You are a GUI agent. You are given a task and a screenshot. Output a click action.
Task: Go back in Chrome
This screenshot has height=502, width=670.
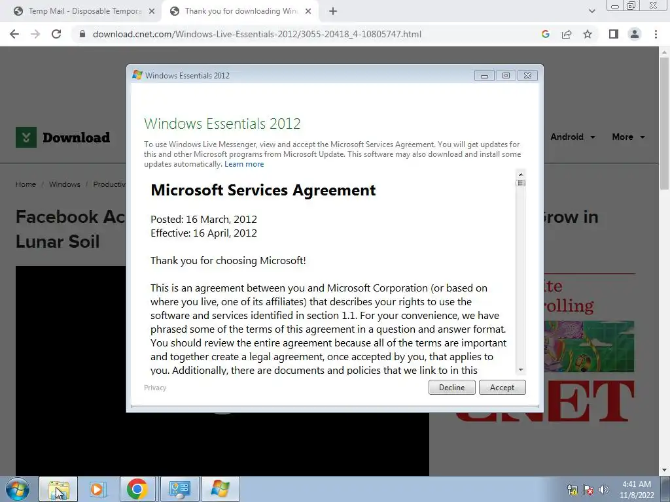coord(14,34)
